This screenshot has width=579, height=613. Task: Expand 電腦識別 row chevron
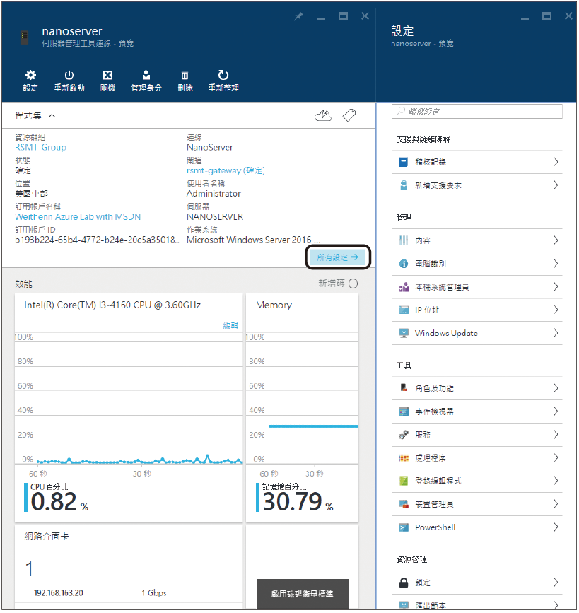click(556, 264)
